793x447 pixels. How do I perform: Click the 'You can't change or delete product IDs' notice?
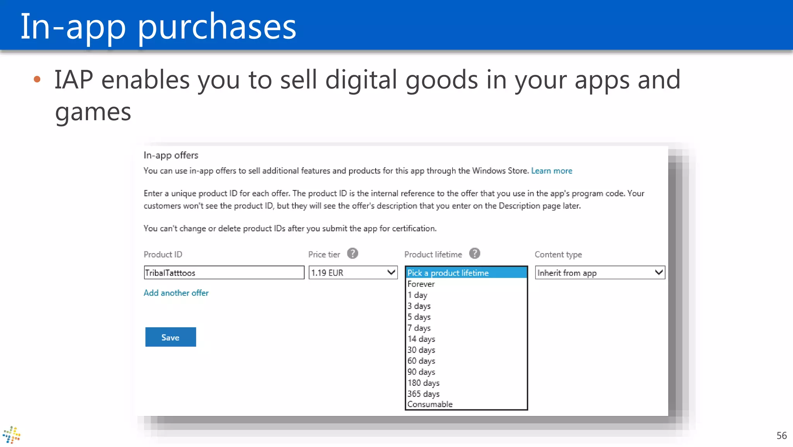pos(290,228)
